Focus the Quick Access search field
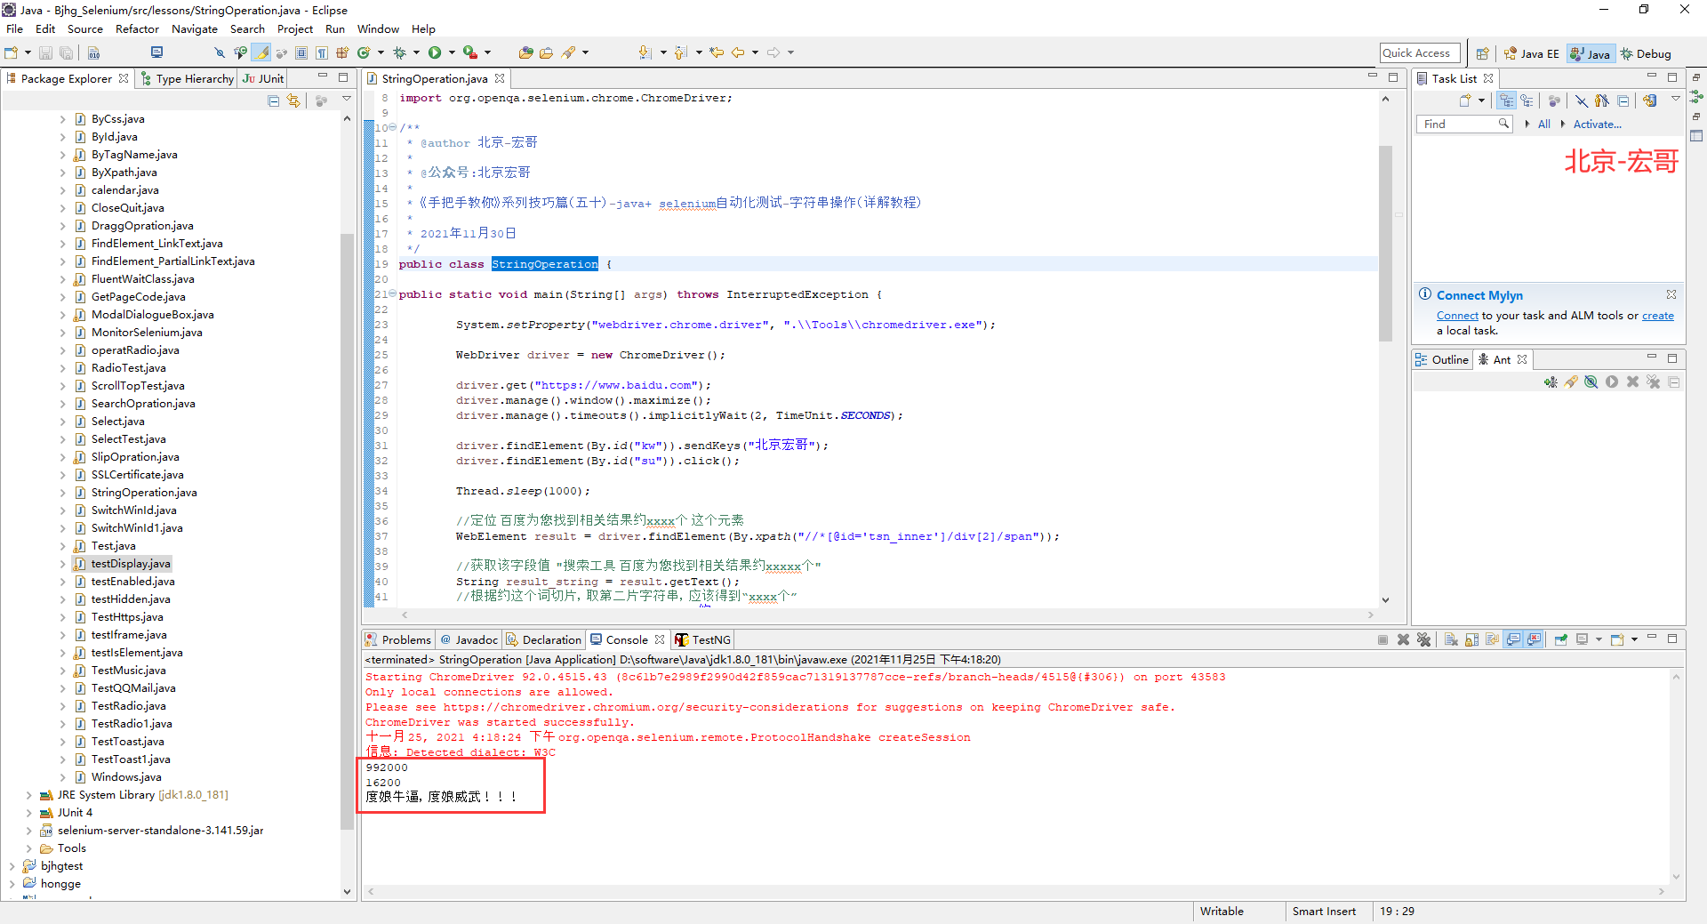 click(1420, 53)
